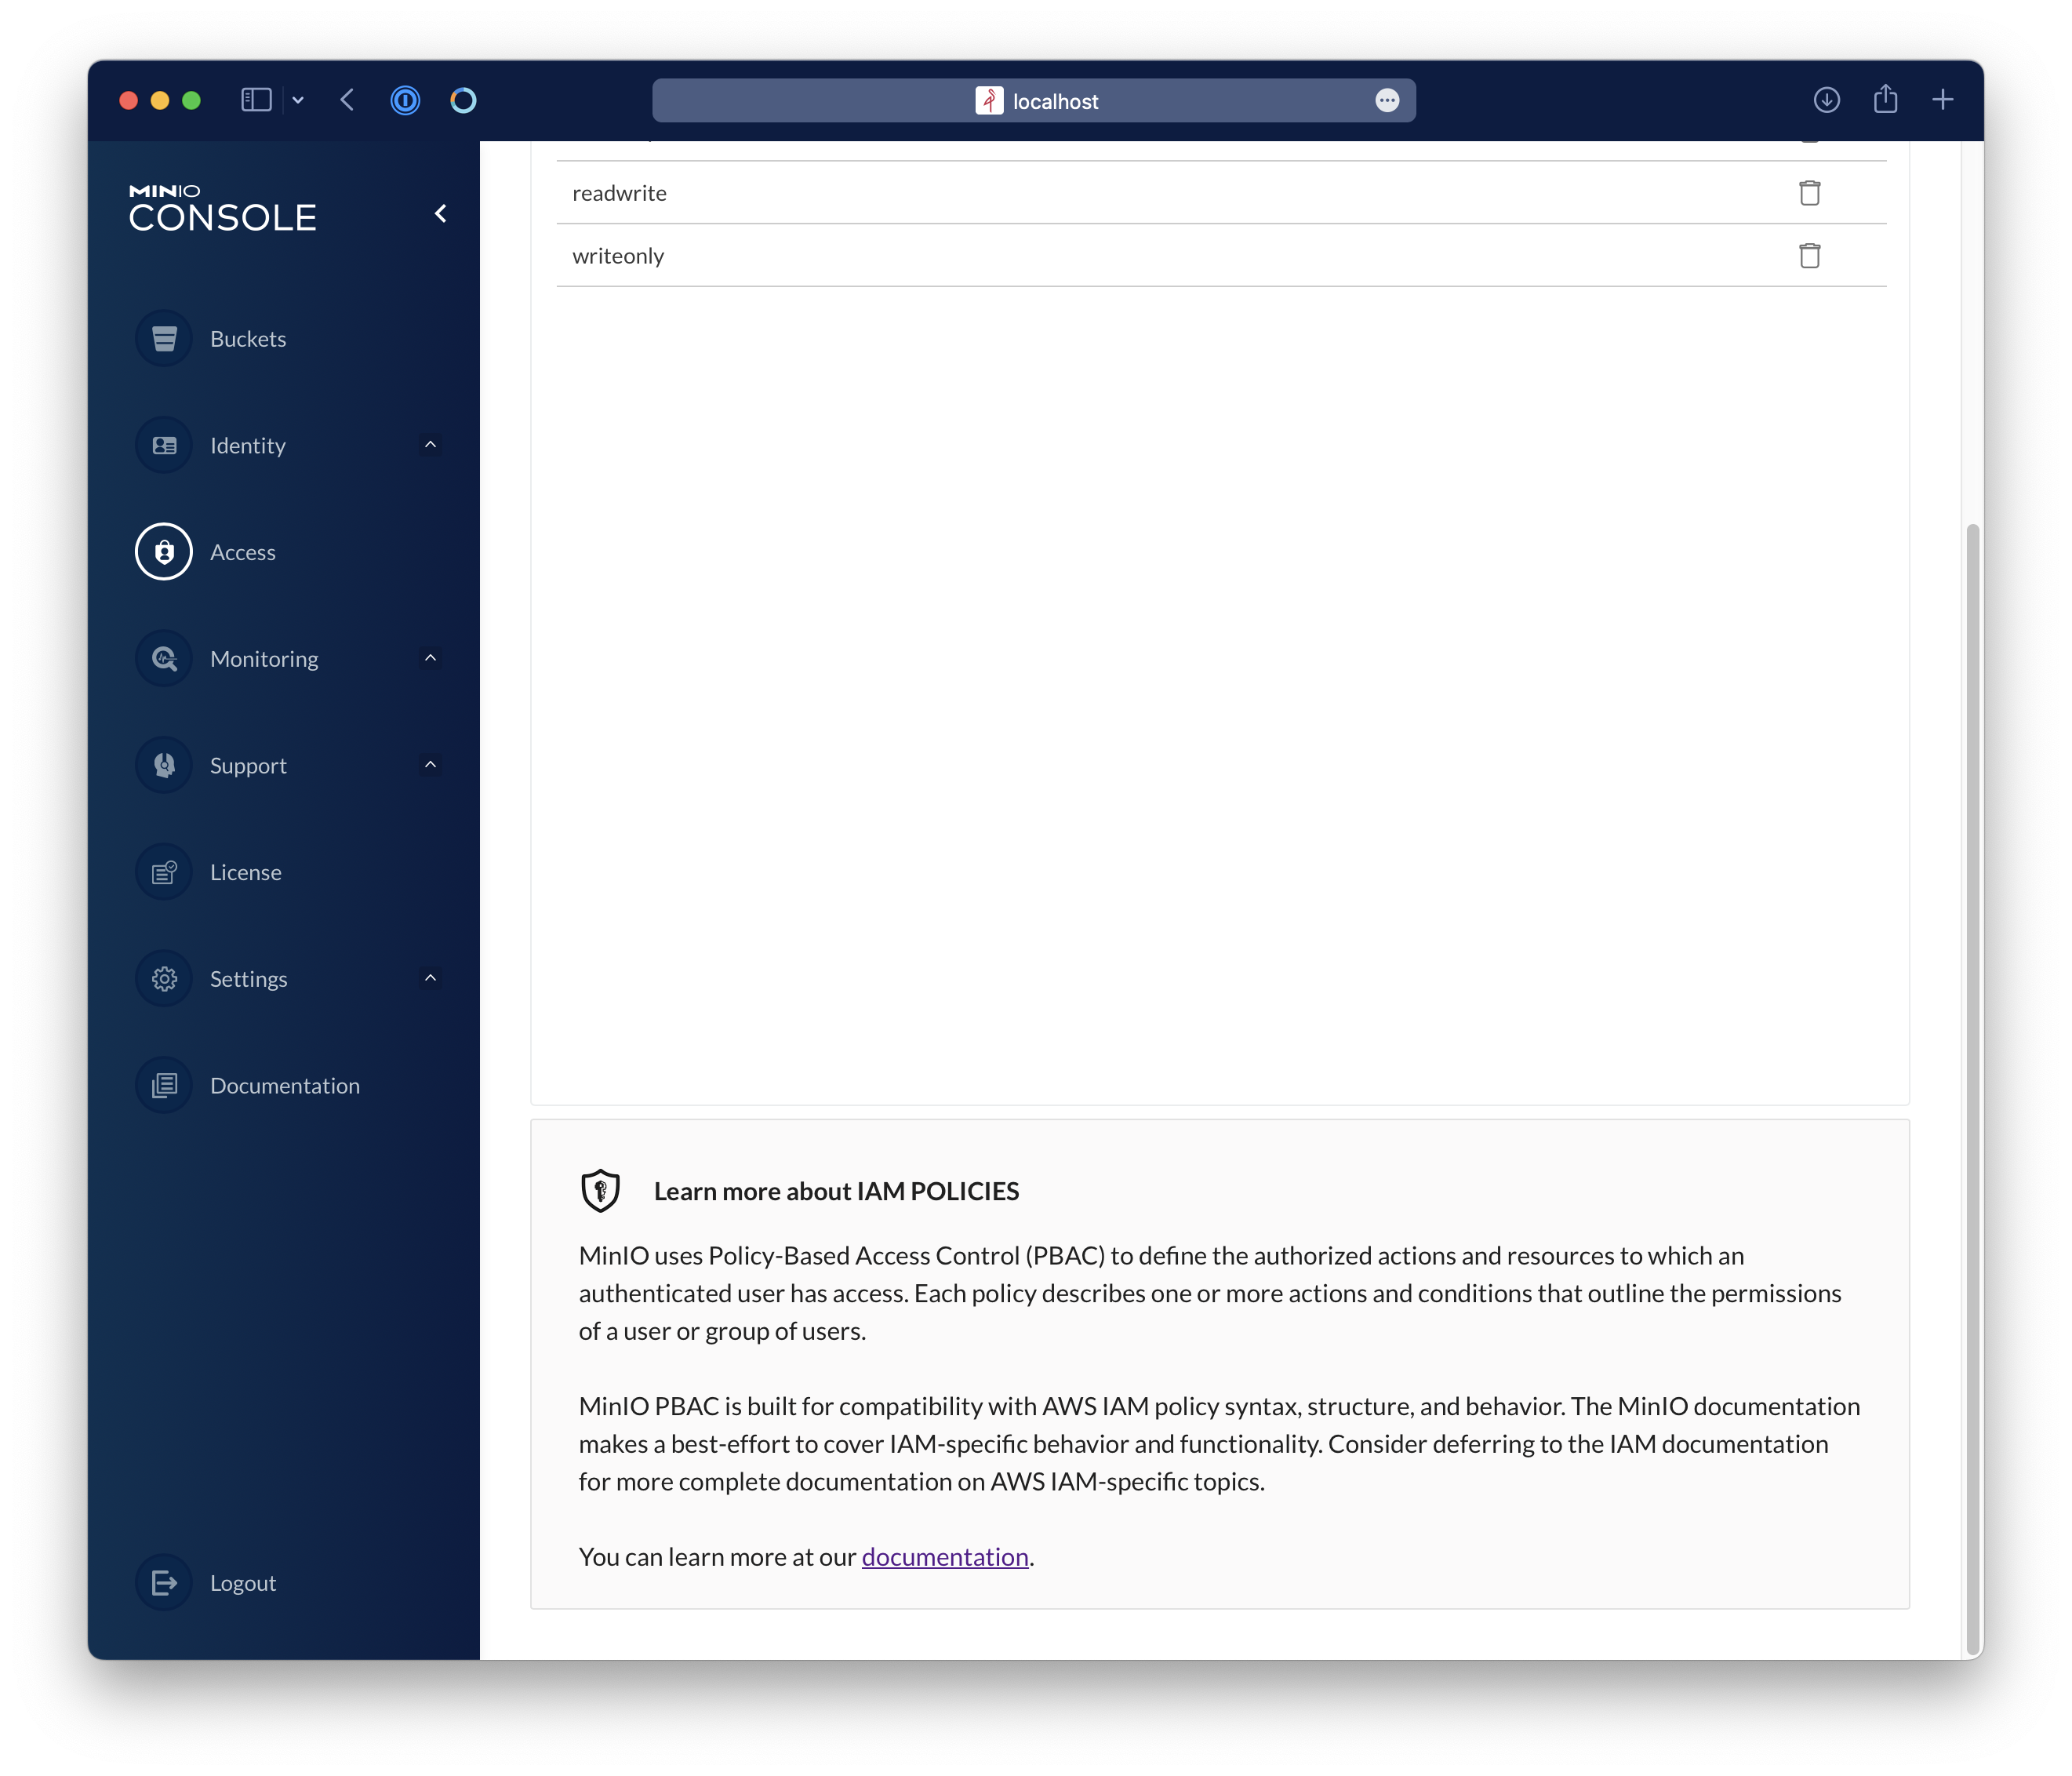Open the License page
This screenshot has width=2072, height=1776.
(x=245, y=872)
